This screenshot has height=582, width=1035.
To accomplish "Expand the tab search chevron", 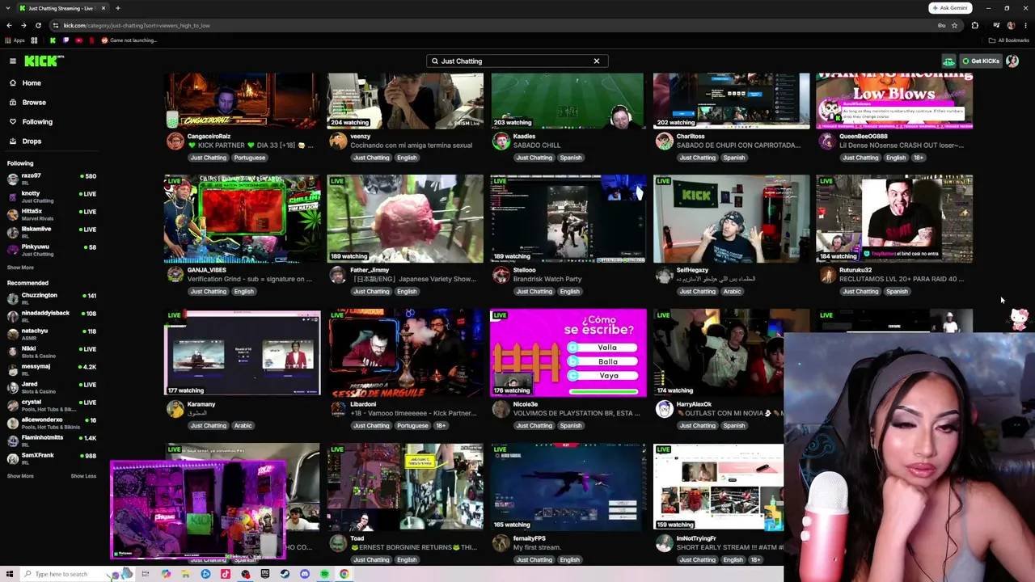I will (x=7, y=8).
